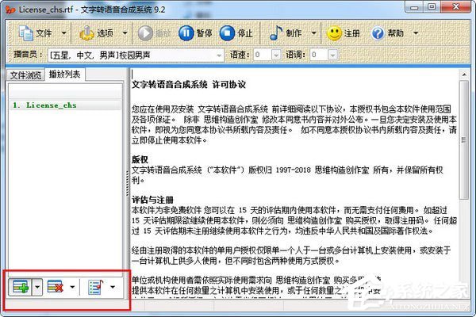476x317 pixels.
Task: Open the 播音员 voice selection combo box
Action: pyautogui.click(x=136, y=55)
